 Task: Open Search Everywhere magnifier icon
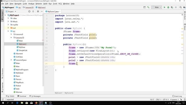180,7
